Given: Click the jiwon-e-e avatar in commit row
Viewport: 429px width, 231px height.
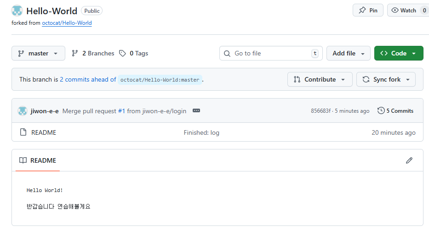Looking at the screenshot, I should pos(23,111).
